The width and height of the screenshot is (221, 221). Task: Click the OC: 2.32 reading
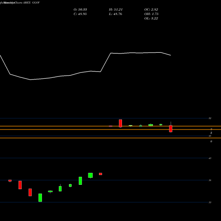[151, 10]
